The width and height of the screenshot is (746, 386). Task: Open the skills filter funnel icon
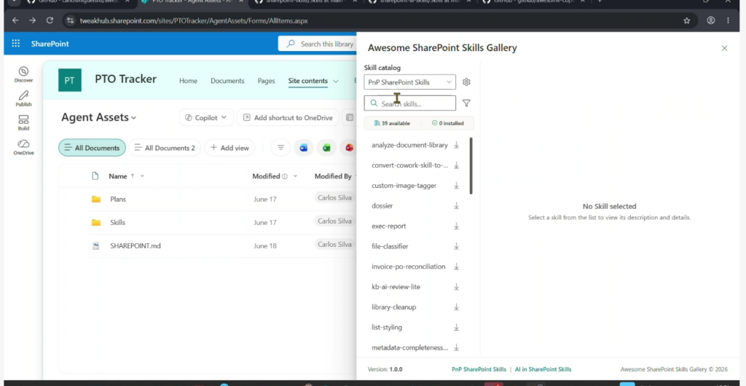pyautogui.click(x=466, y=103)
